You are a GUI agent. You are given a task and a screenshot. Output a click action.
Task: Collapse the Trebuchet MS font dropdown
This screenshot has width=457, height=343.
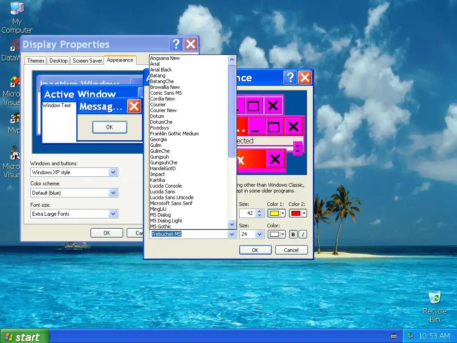pyautogui.click(x=232, y=234)
